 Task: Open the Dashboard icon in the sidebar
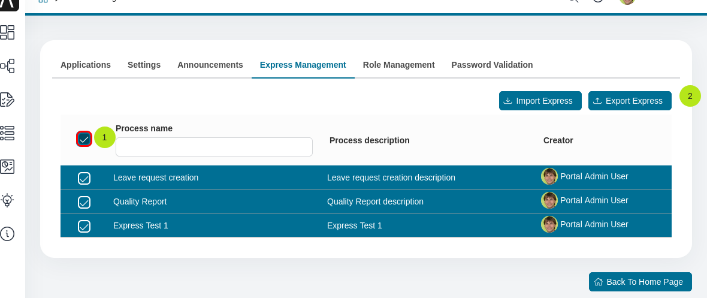click(7, 32)
